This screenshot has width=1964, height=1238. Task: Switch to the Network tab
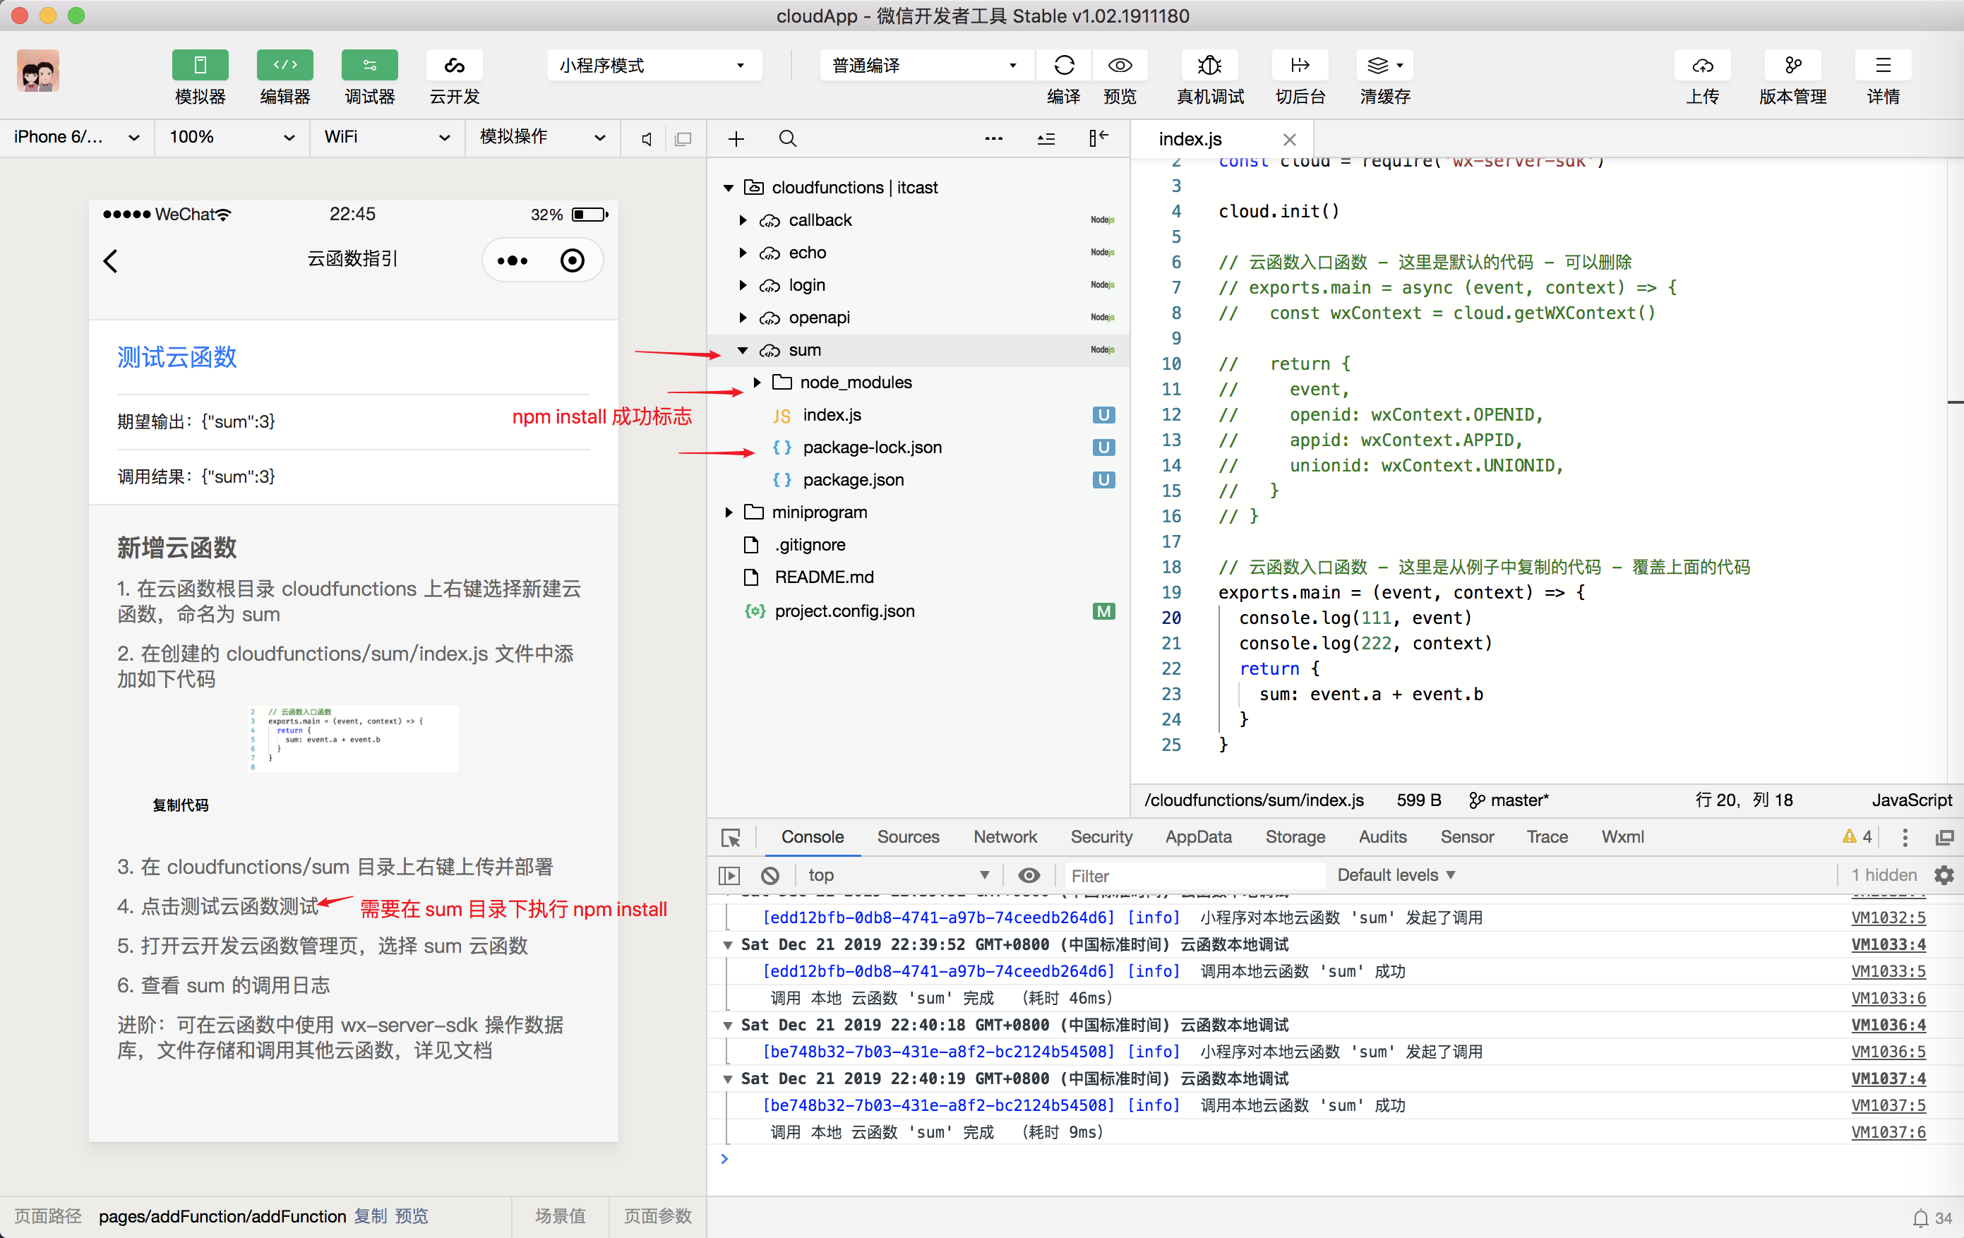[1005, 837]
